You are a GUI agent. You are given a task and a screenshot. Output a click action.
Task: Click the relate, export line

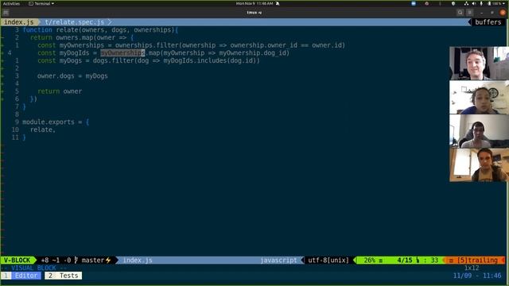(x=42, y=129)
